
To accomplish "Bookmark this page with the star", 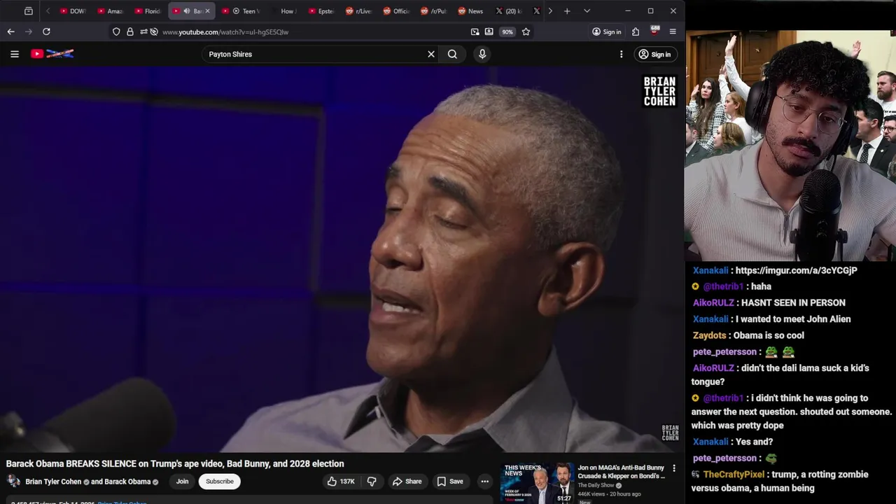I will click(x=526, y=31).
